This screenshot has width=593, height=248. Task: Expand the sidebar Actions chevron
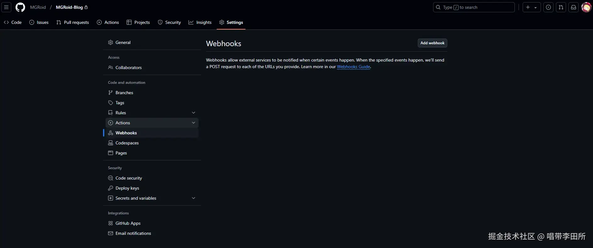[x=193, y=123]
